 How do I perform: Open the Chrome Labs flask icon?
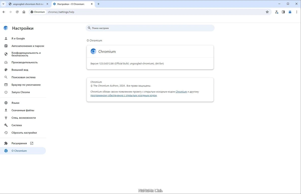tap(276, 12)
